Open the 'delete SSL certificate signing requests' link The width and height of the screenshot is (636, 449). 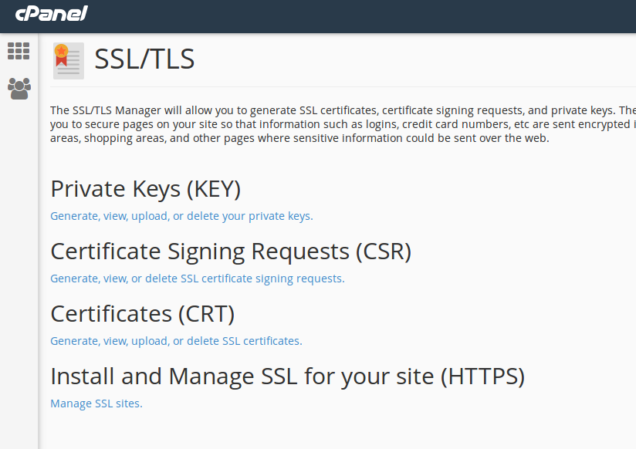click(x=197, y=279)
